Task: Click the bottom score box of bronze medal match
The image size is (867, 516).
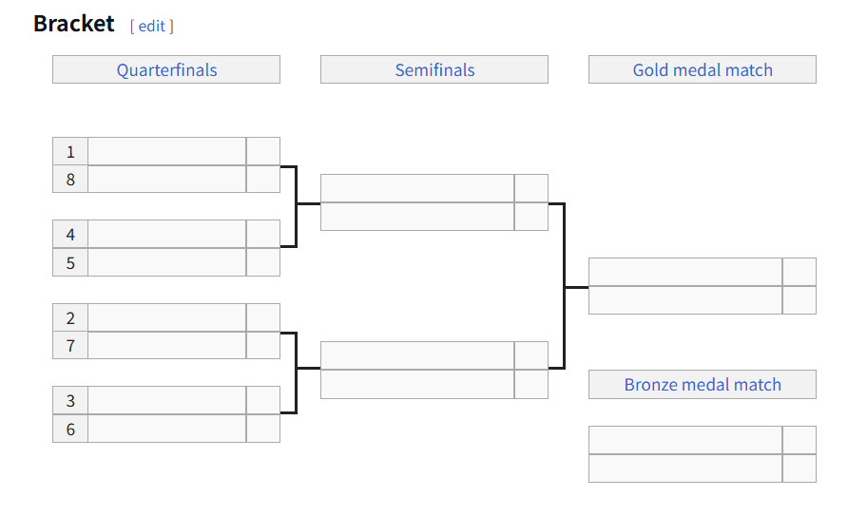Action: coord(800,468)
